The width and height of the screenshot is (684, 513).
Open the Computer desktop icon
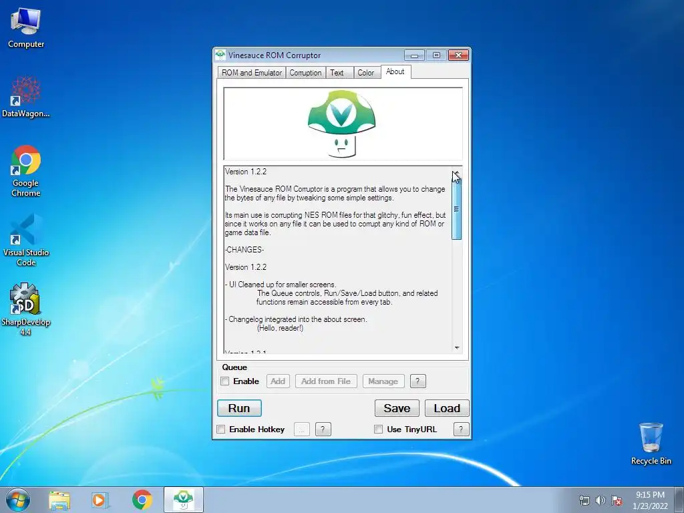[x=26, y=28]
